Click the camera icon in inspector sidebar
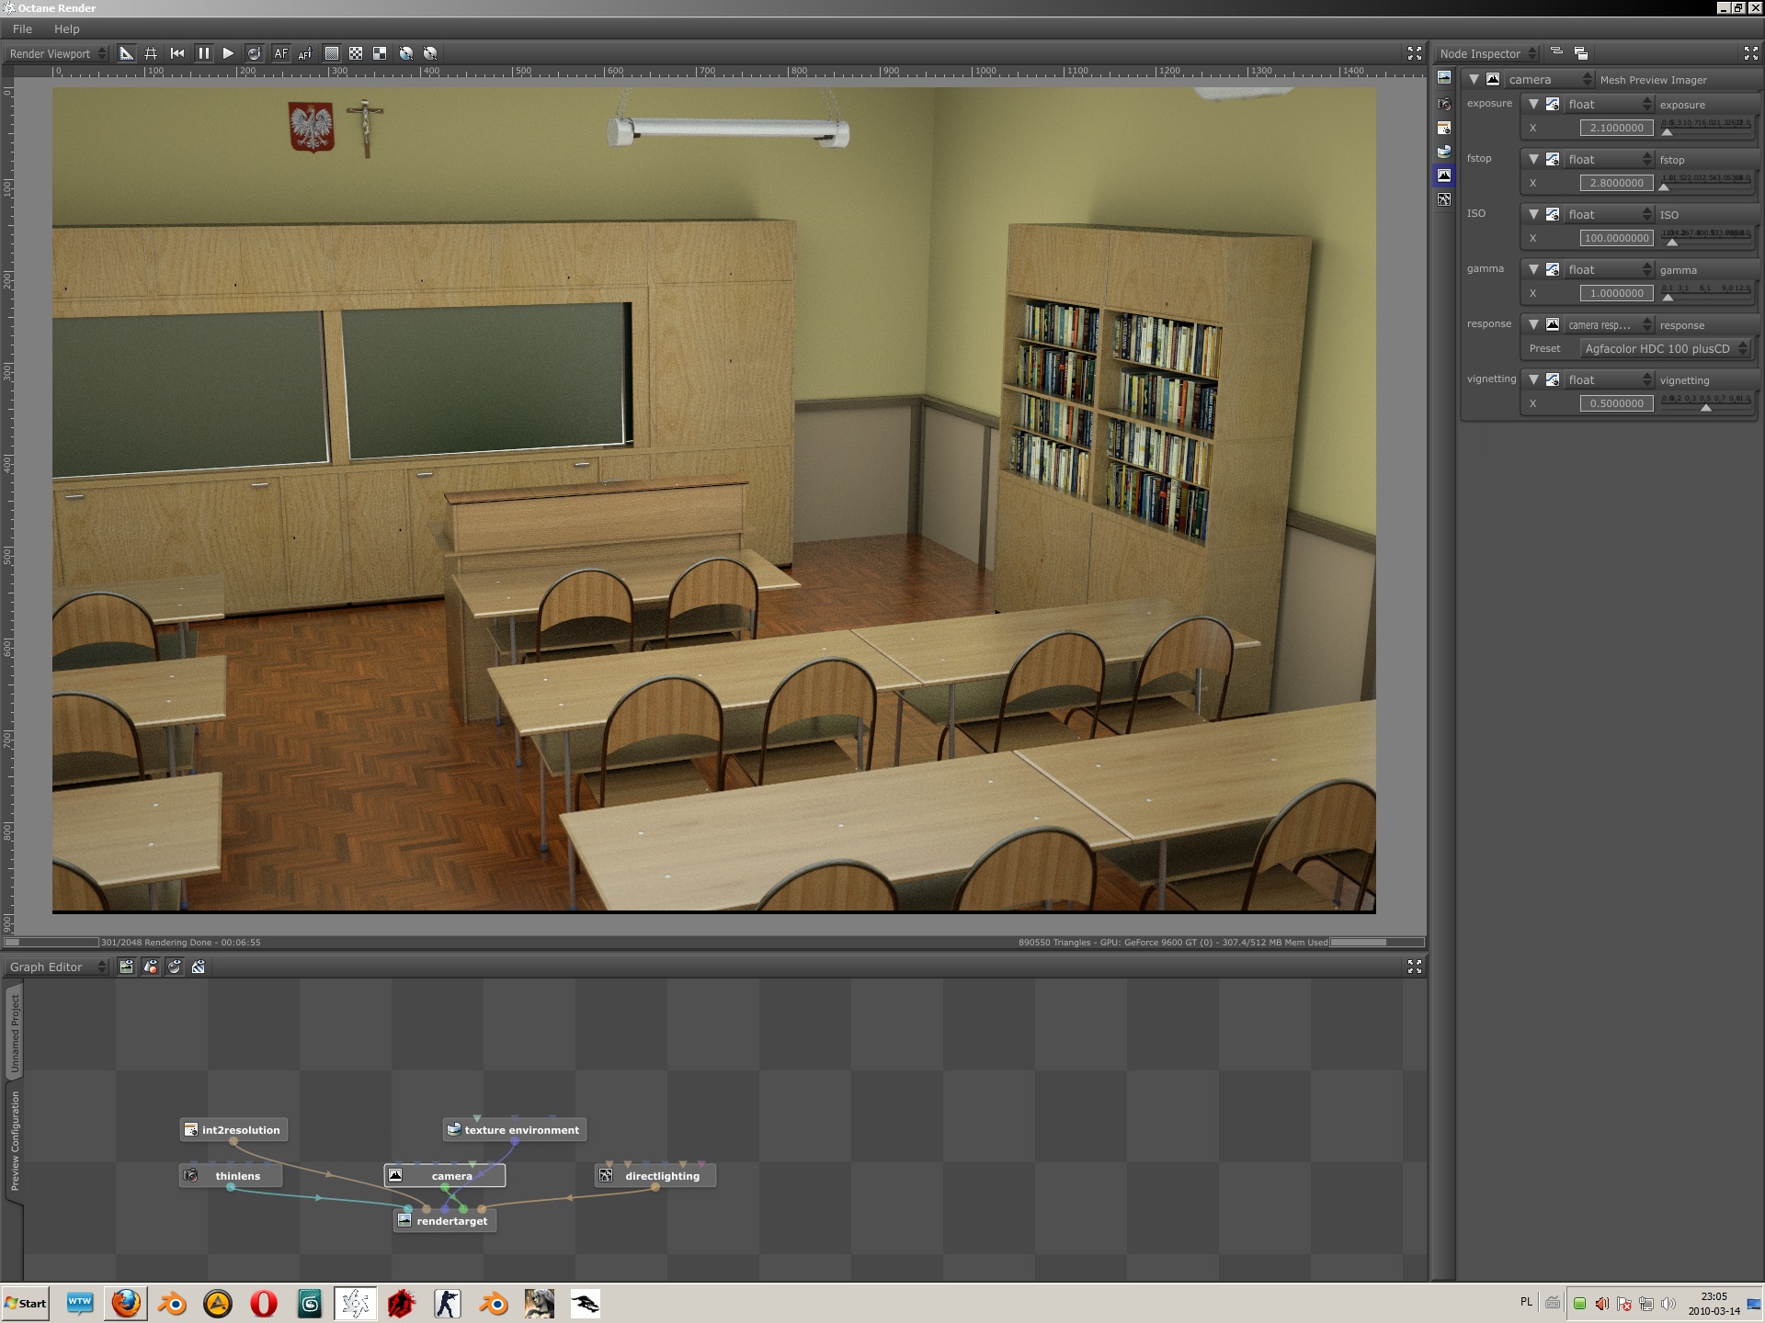The width and height of the screenshot is (1765, 1323). (x=1444, y=104)
